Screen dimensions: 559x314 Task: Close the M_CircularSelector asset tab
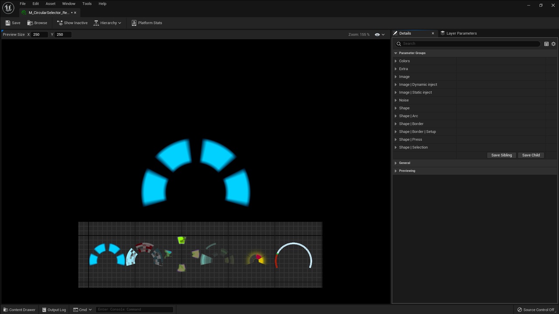pos(75,13)
